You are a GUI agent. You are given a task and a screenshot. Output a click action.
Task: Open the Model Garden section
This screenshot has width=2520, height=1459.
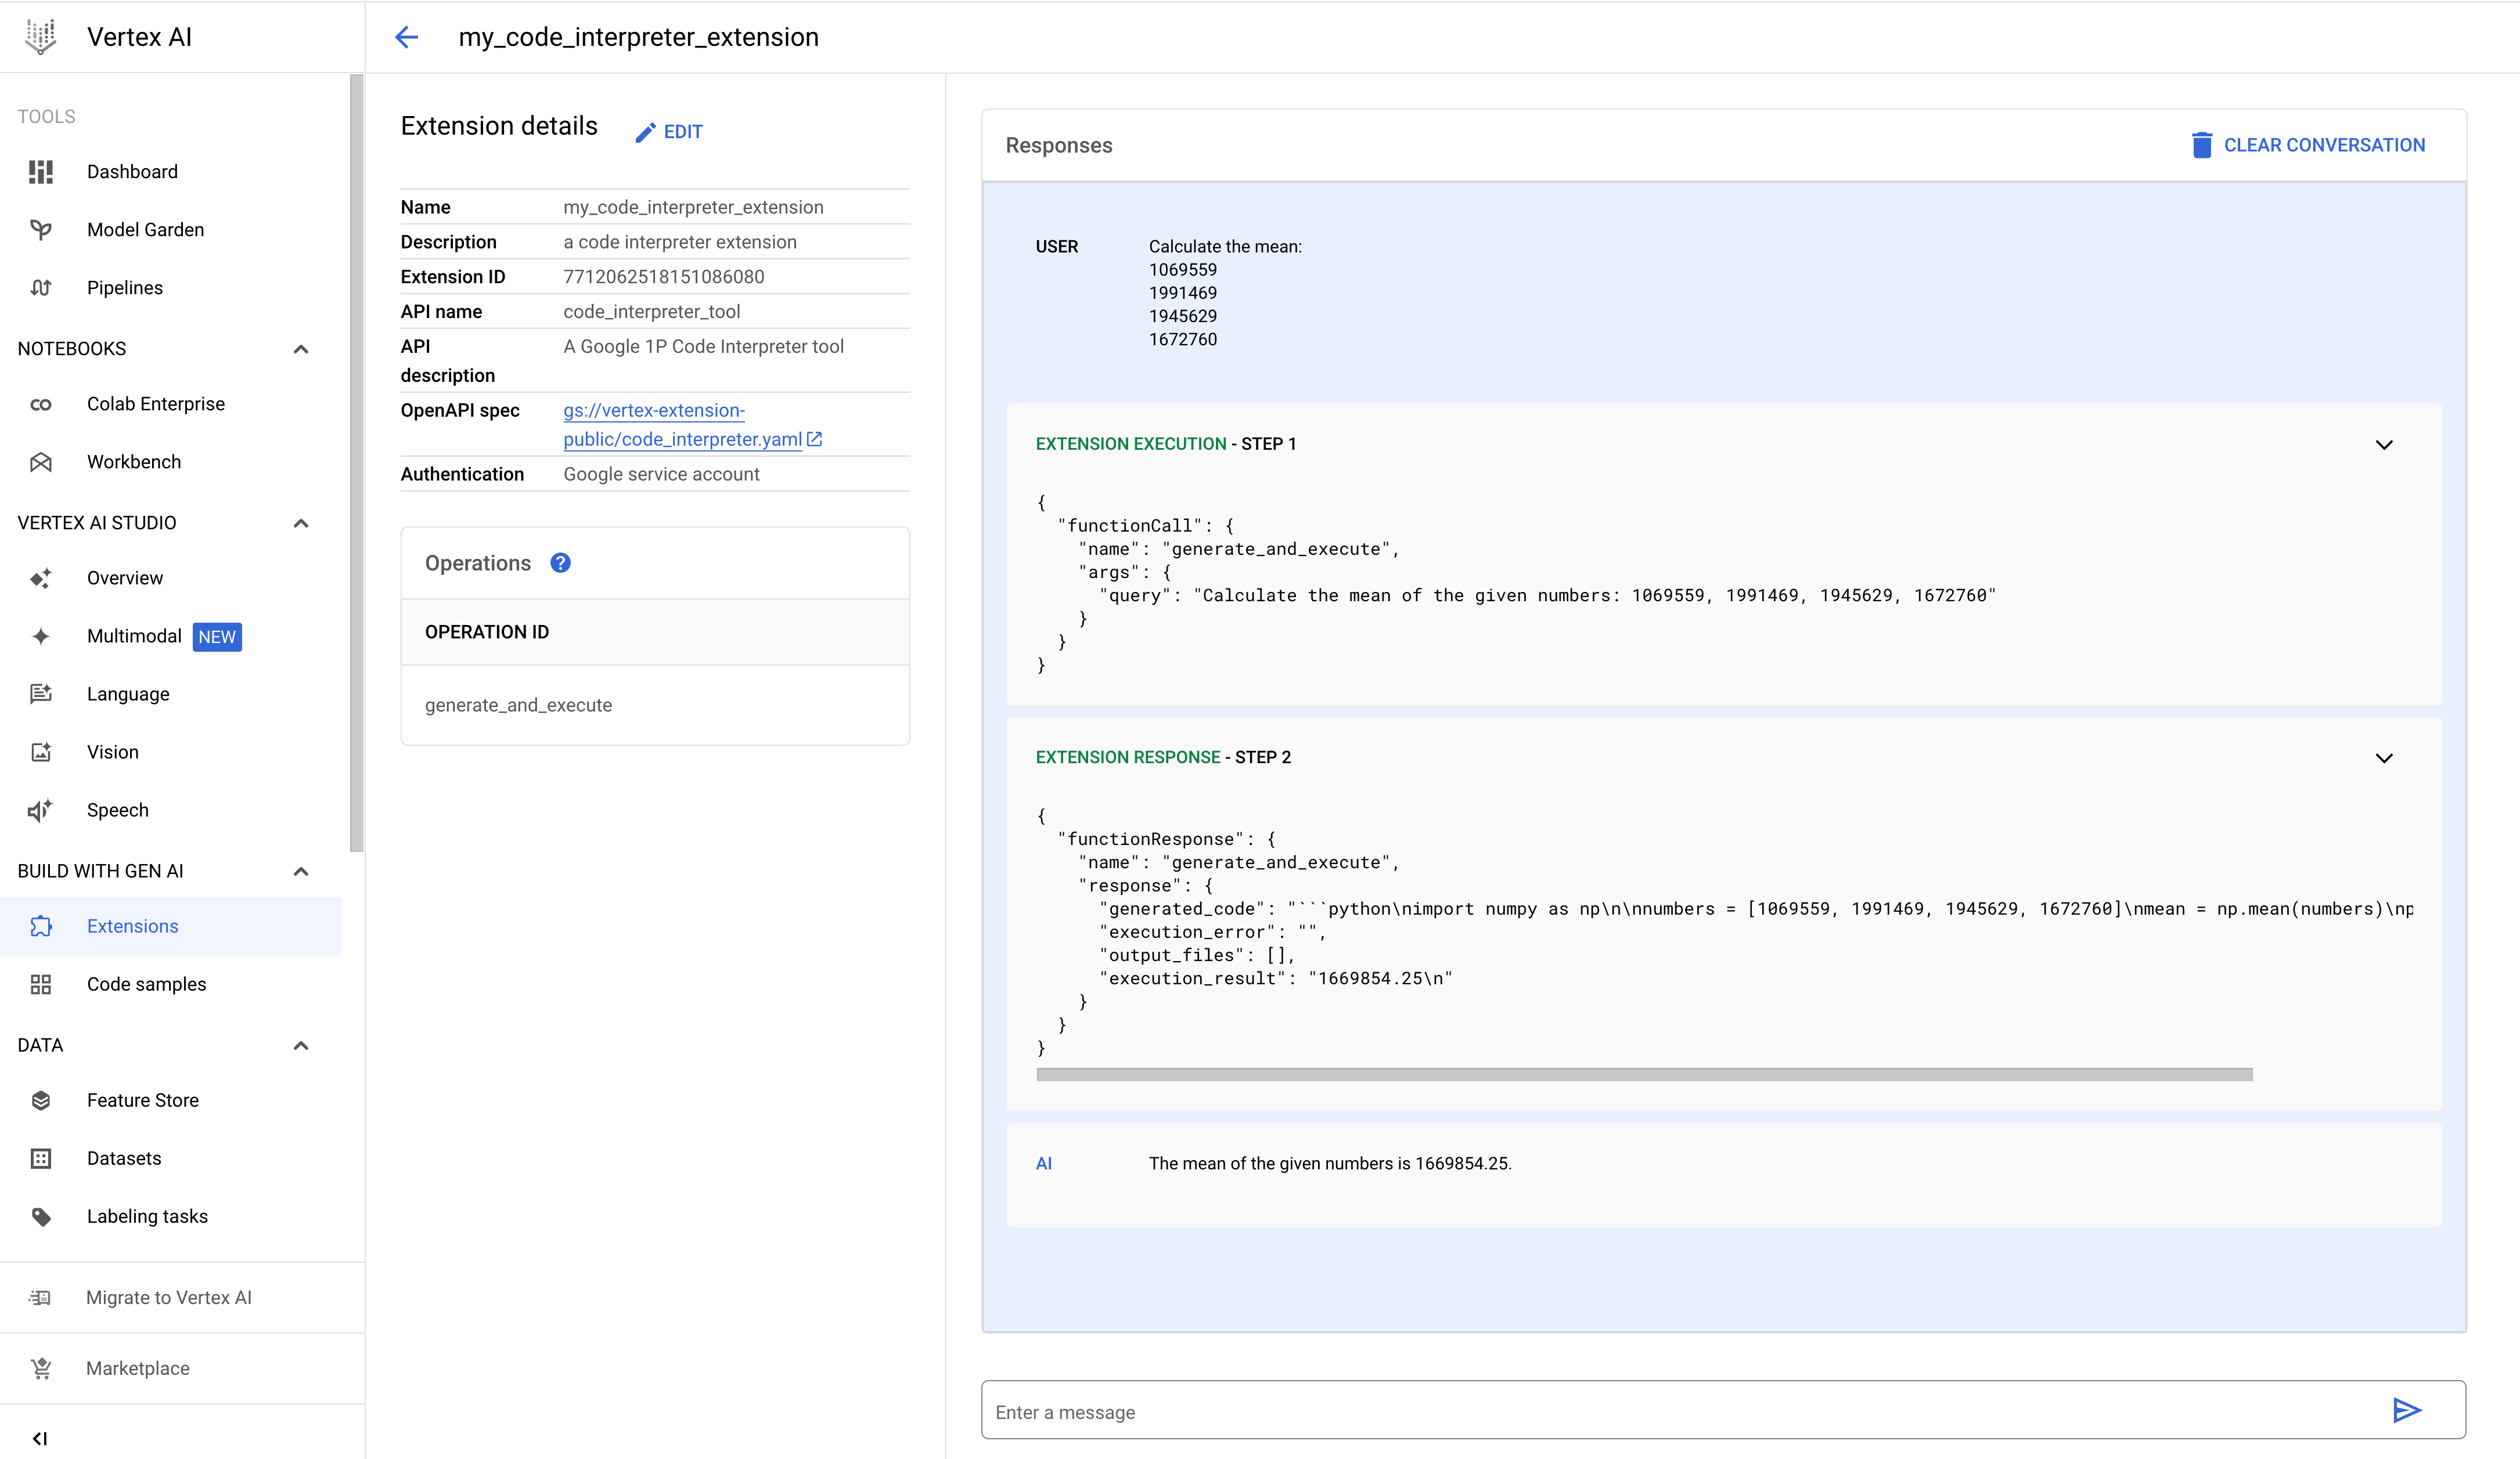[144, 229]
